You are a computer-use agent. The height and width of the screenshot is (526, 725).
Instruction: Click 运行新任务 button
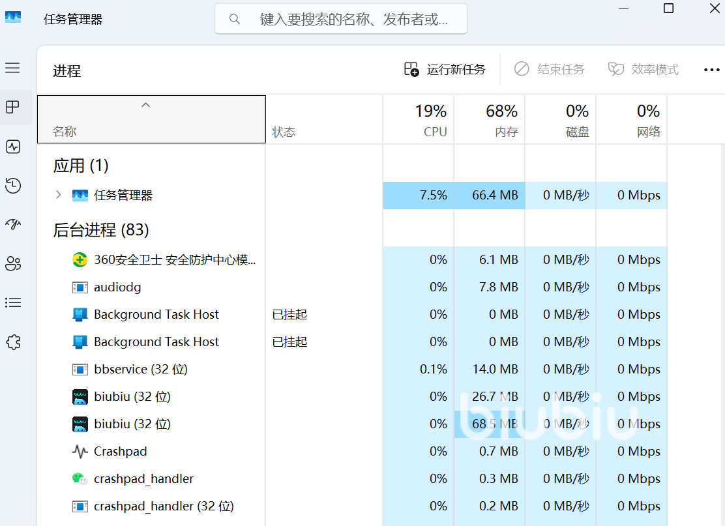[445, 69]
